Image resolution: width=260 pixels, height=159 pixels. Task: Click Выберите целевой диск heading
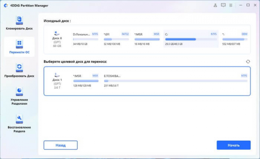pos(75,62)
